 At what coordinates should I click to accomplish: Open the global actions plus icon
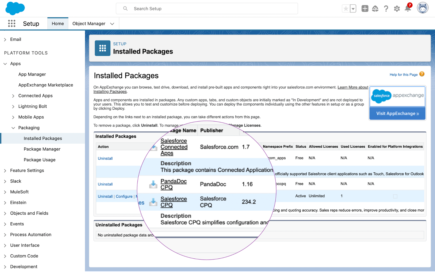[x=365, y=9]
